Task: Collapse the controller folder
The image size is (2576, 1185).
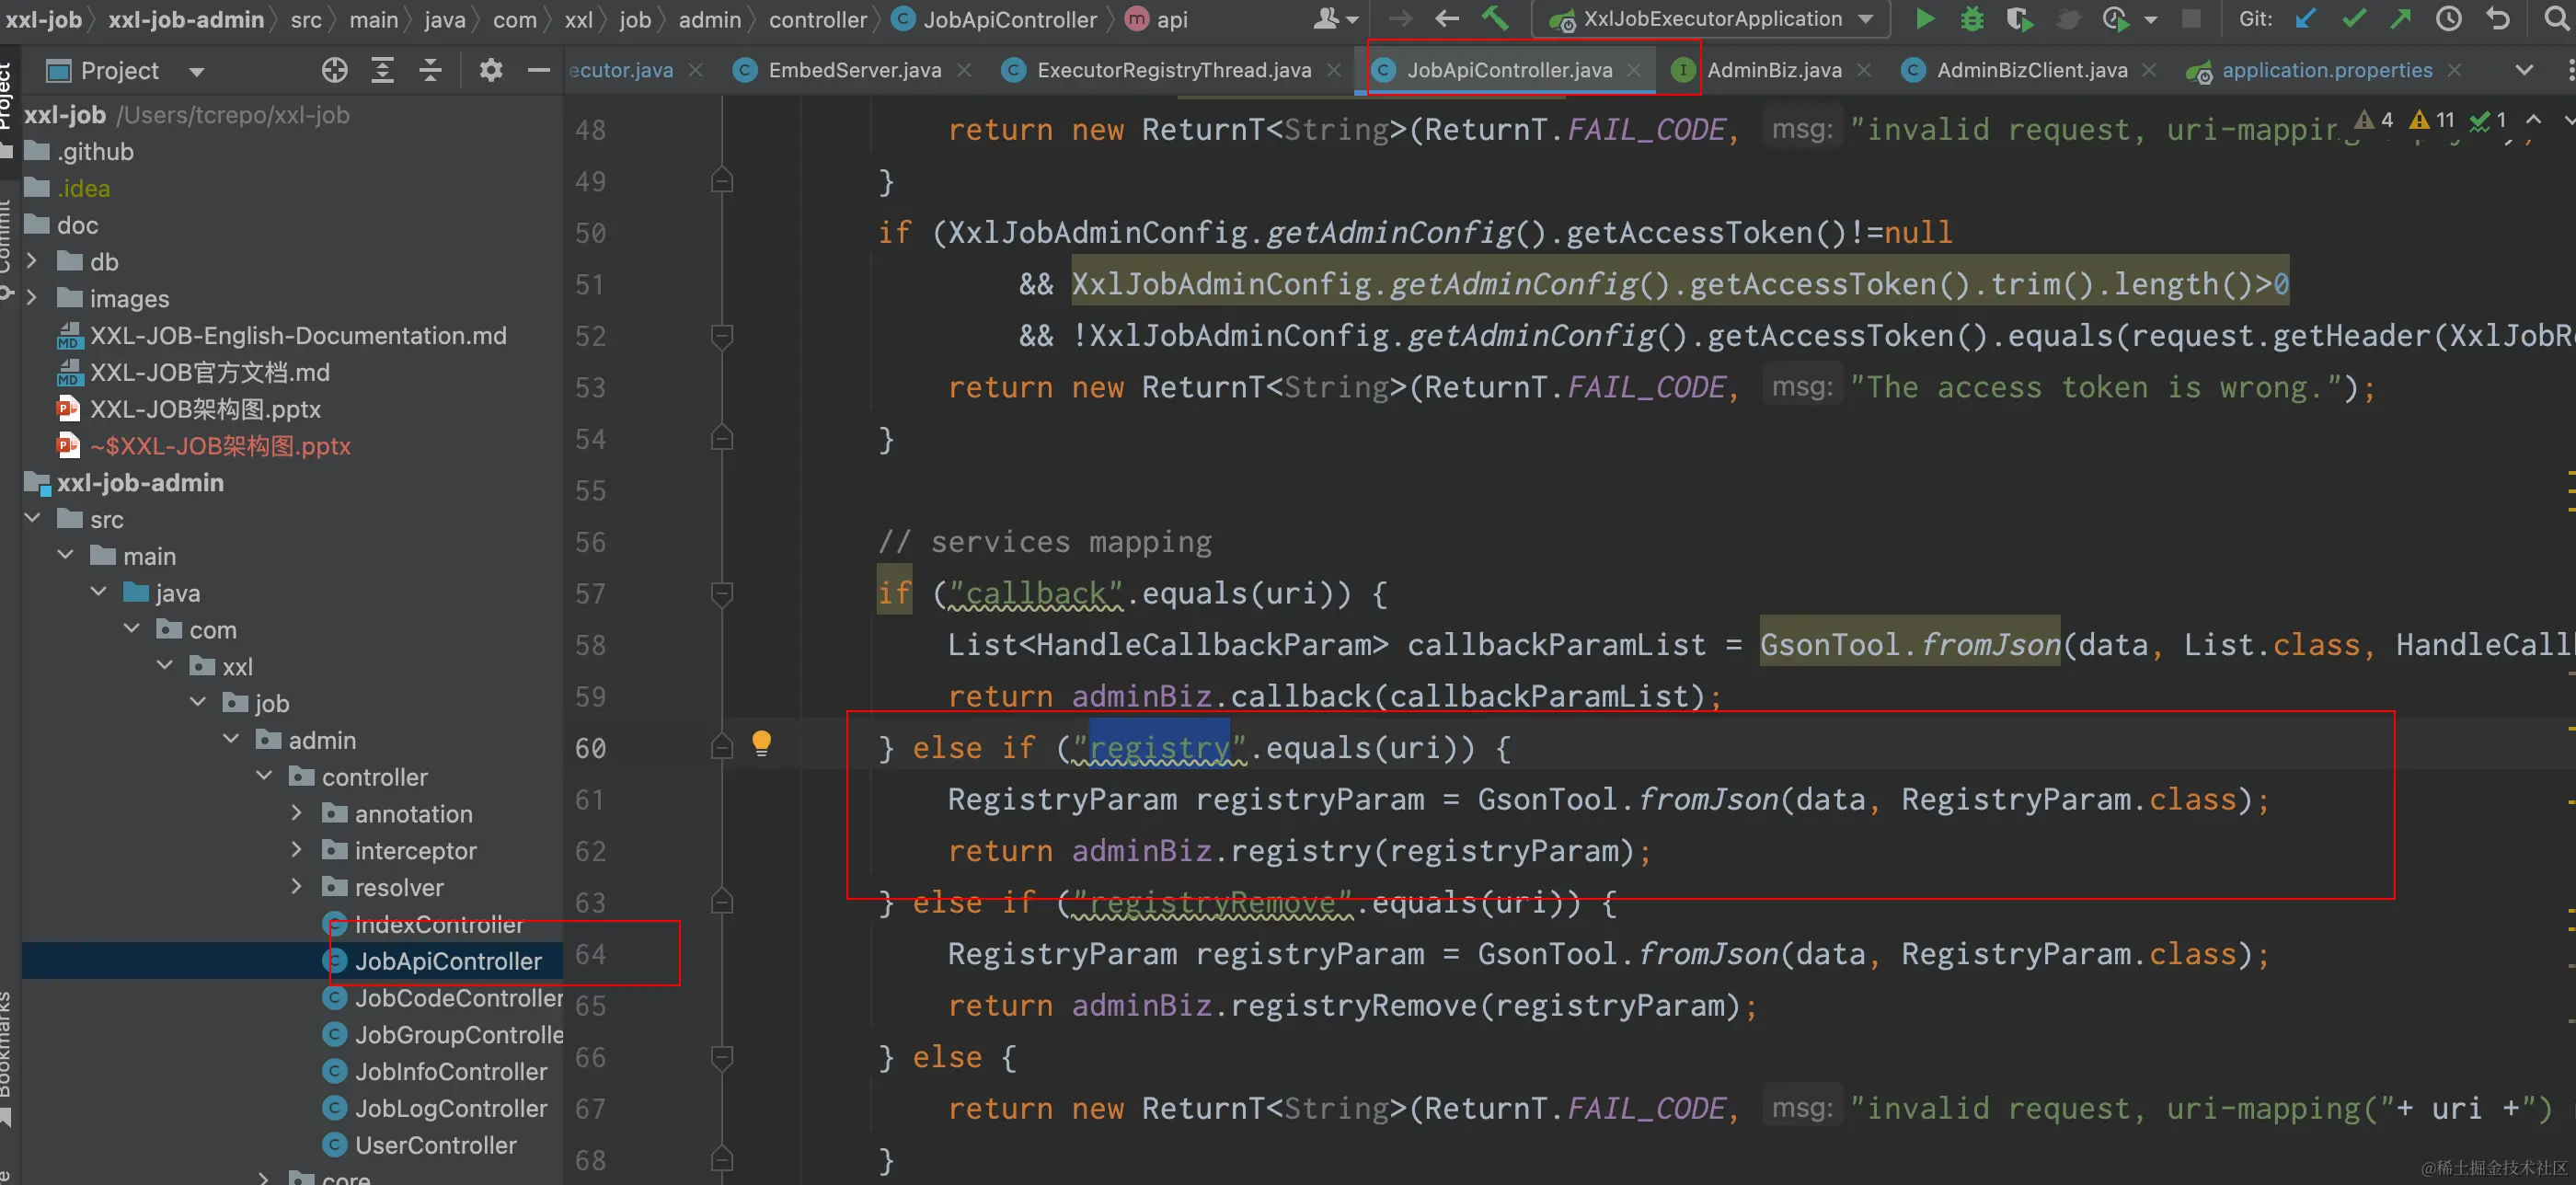Action: coord(265,776)
